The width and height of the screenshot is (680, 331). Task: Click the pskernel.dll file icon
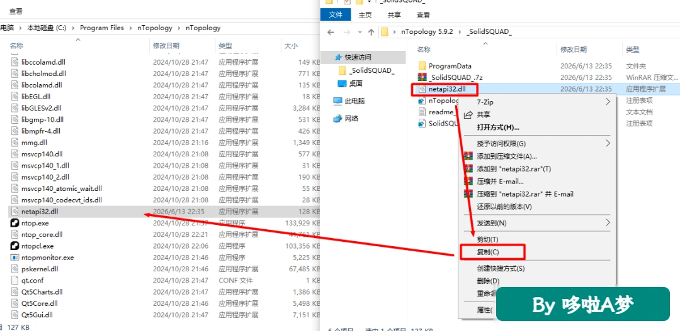tap(15, 269)
